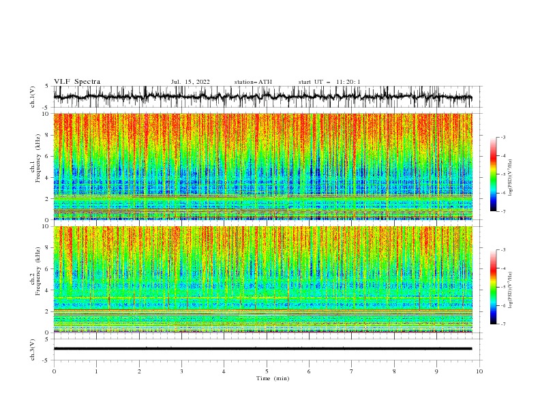Screen dimensions: 540x417
Task: Click the ch.1 Frequency (kHz) axis label
Action: click(35, 159)
